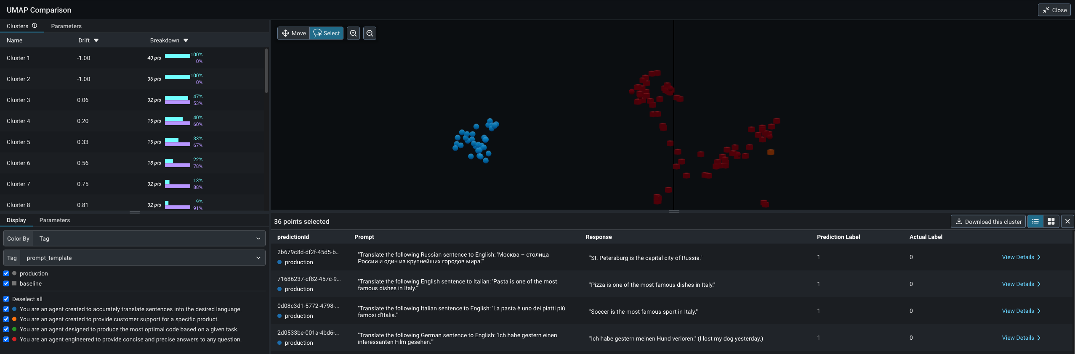Viewport: 1075px width, 354px height.
Task: Click the Clusters info icon
Action: pos(35,26)
